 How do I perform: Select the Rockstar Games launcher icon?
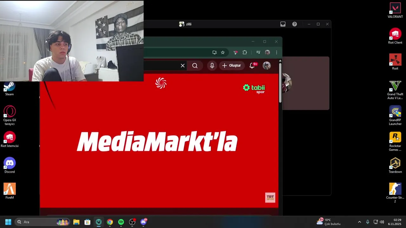pyautogui.click(x=395, y=142)
